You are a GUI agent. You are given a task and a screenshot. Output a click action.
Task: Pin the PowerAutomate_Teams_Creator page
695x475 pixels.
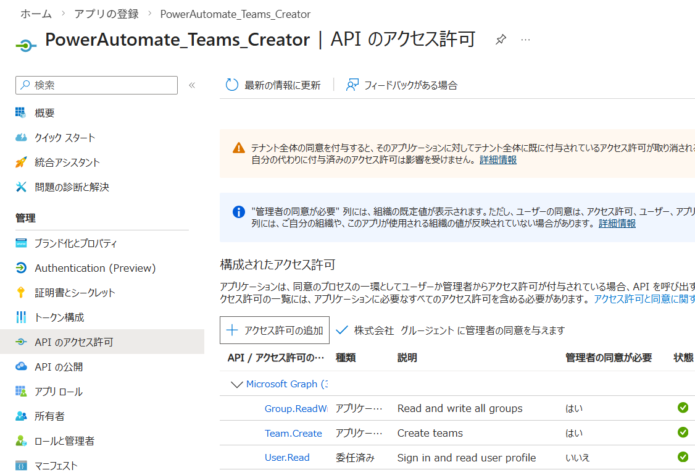501,40
